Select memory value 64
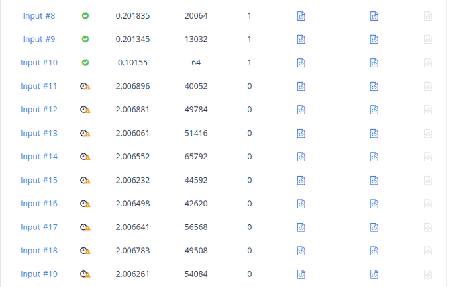Screen dimensions: 457x287 (x=196, y=63)
